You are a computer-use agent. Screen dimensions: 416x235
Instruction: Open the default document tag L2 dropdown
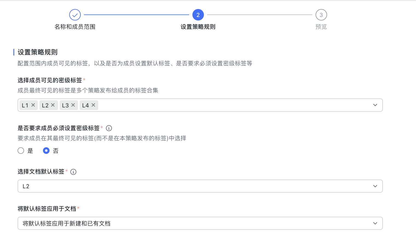pos(200,186)
